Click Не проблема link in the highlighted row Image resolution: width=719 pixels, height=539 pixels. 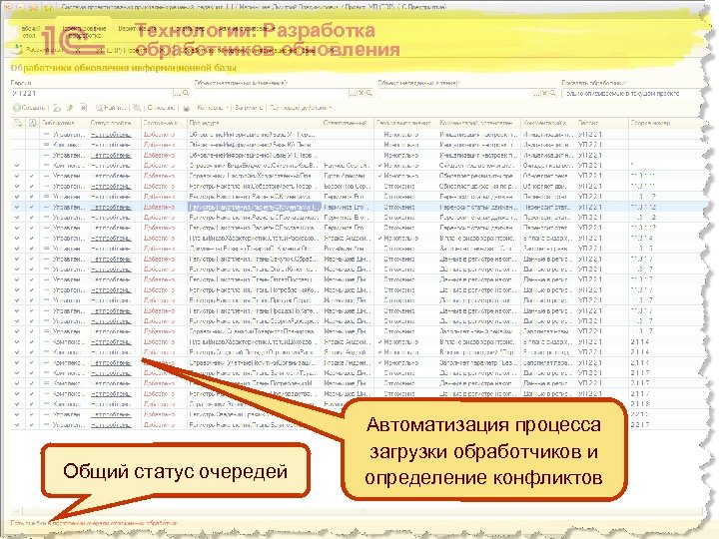[111, 208]
